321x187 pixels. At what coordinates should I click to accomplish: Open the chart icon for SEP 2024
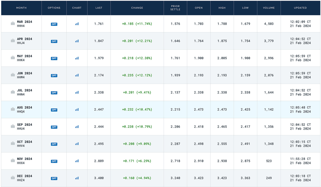coord(77,127)
